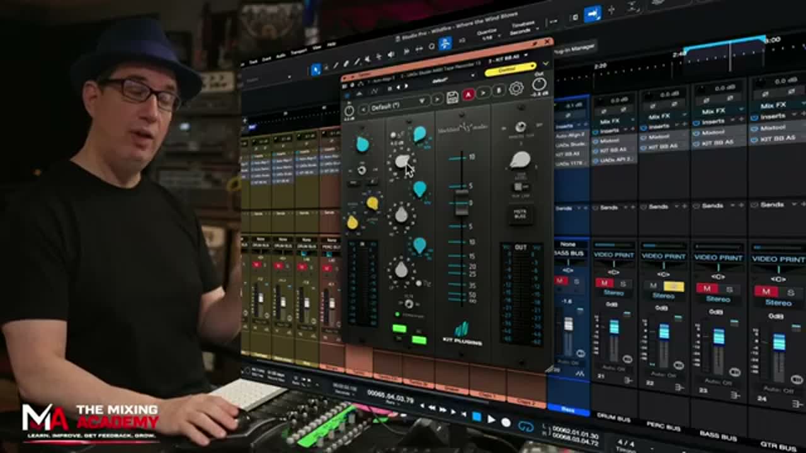Click the volume fader on channel 22

point(664,332)
